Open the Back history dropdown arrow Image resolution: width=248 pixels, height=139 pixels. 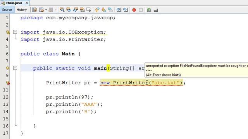[46, 10]
